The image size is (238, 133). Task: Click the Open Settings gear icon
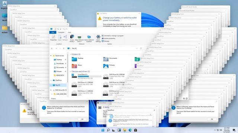(x=98, y=37)
